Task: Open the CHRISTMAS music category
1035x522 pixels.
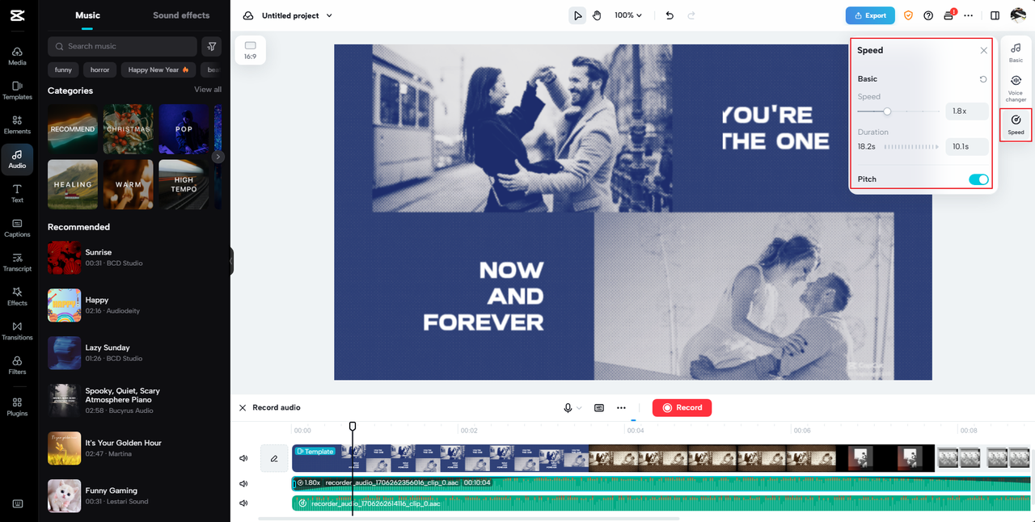Action: (128, 129)
